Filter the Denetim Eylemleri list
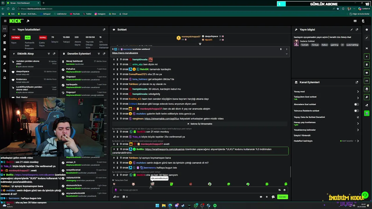The image size is (372, 209). pos(99,54)
